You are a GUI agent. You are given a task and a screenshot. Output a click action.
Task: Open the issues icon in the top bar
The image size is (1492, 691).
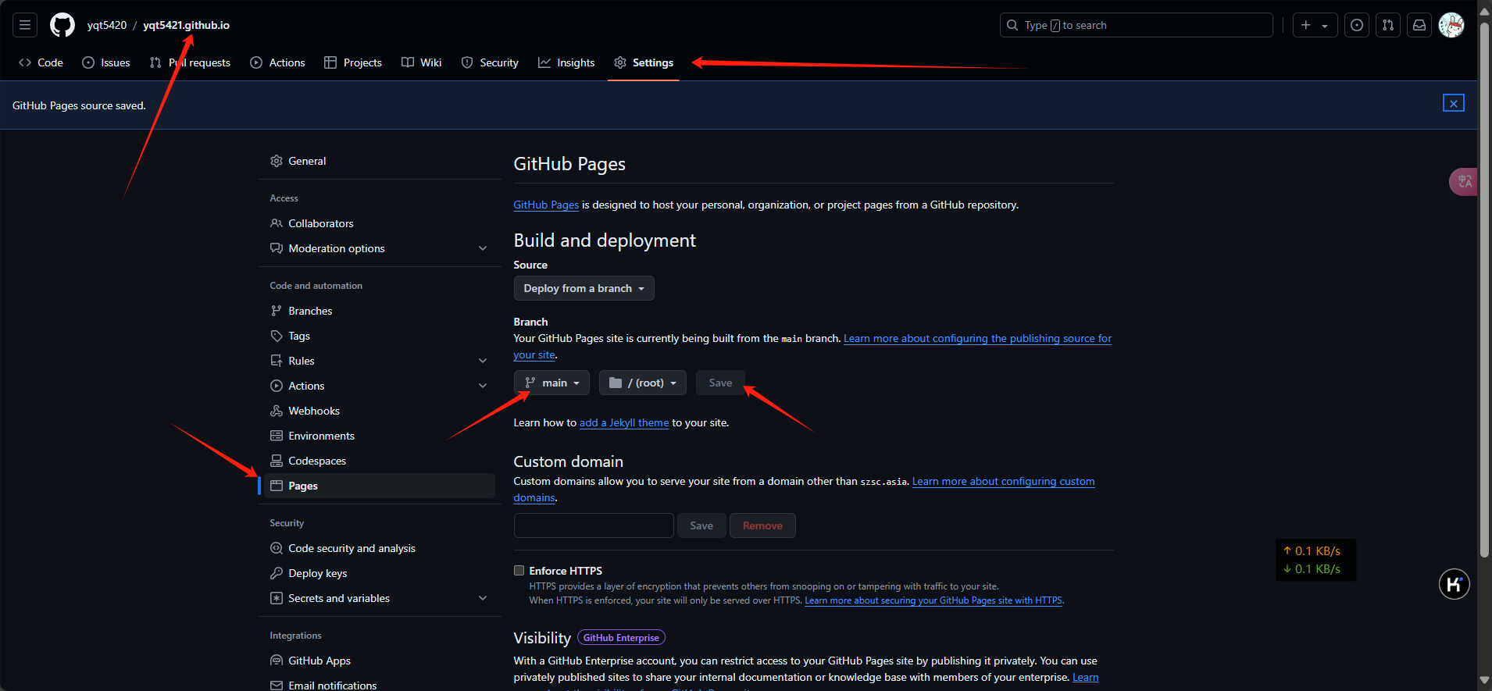click(1357, 25)
